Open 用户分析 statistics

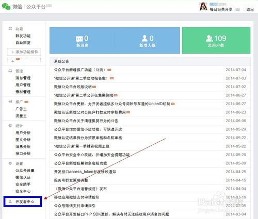[x=23, y=132]
